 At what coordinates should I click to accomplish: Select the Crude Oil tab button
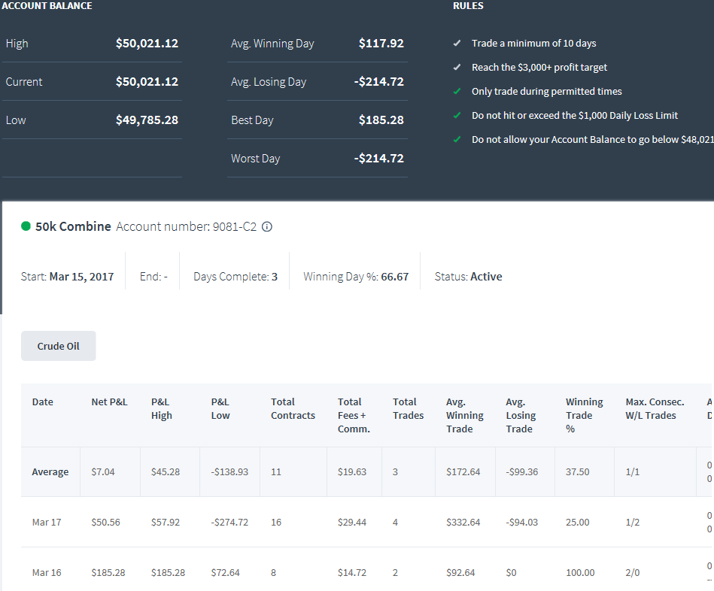[58, 346]
